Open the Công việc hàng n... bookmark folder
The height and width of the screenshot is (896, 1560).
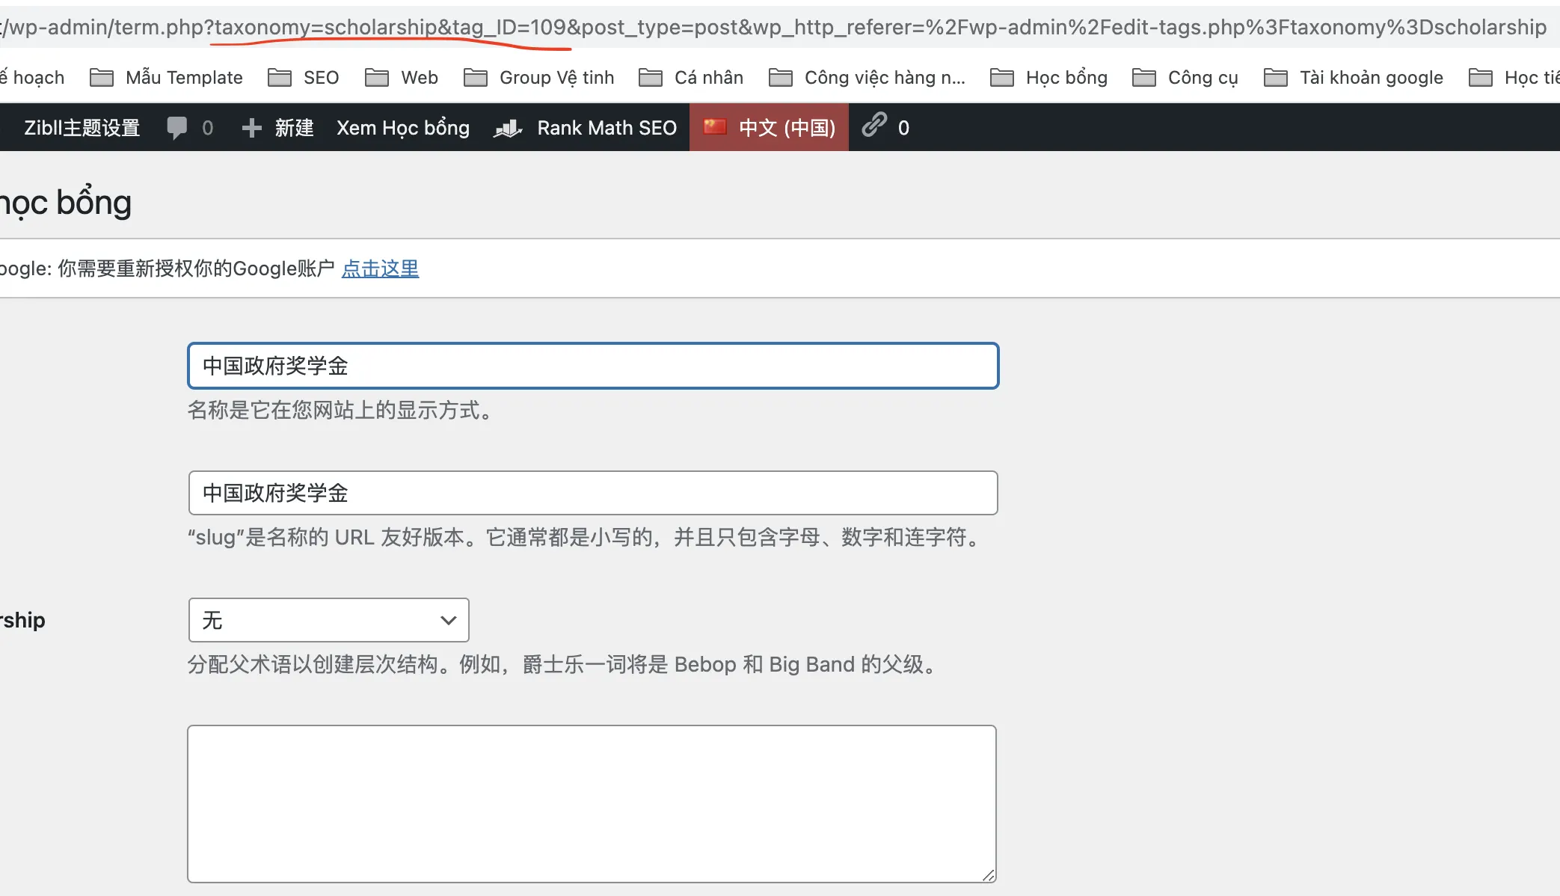coord(867,77)
